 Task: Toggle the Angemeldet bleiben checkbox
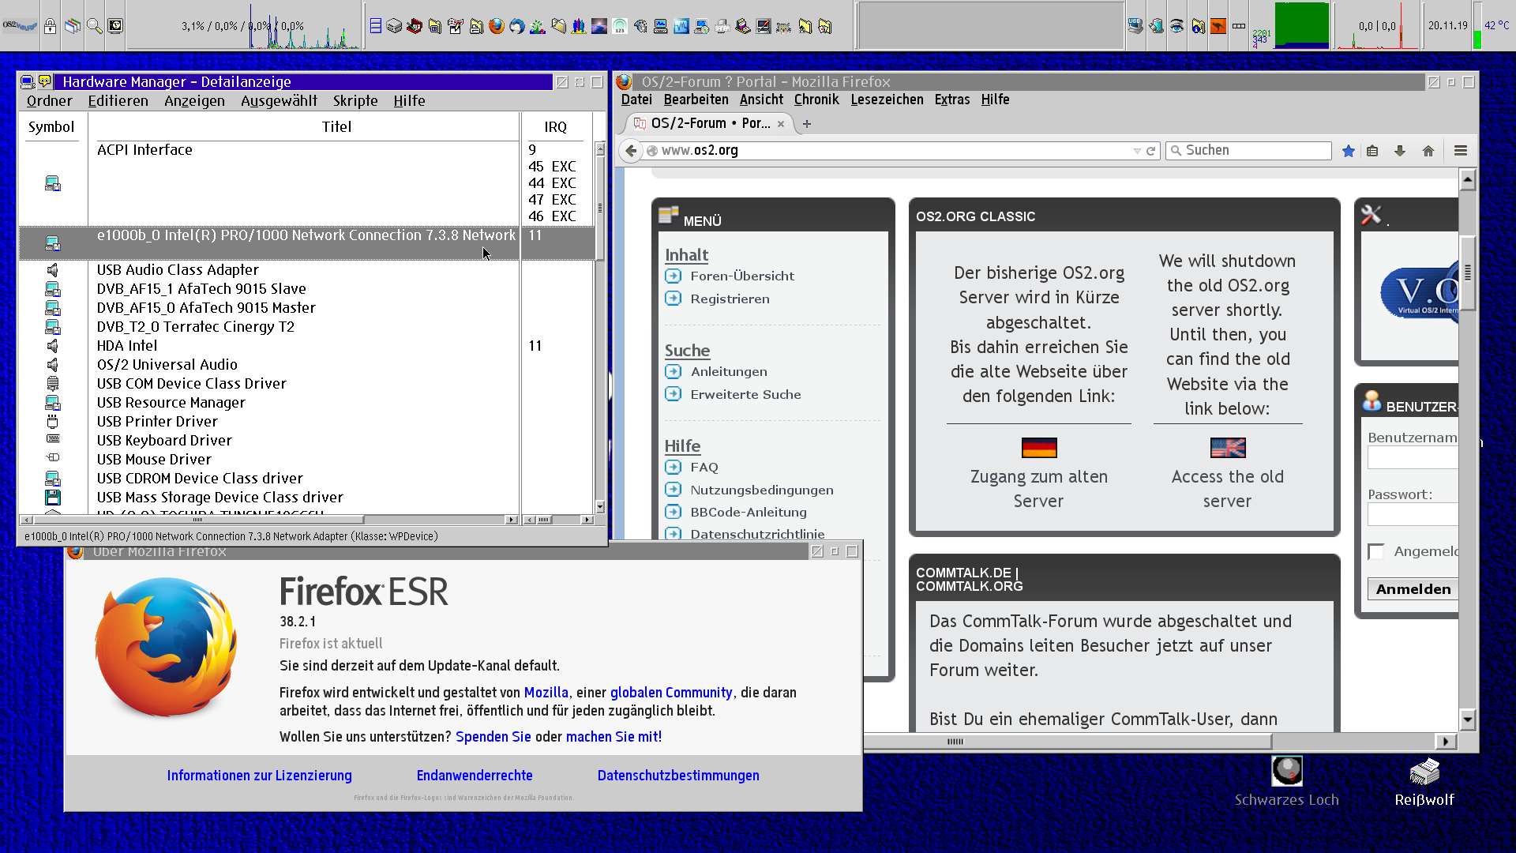click(1376, 551)
